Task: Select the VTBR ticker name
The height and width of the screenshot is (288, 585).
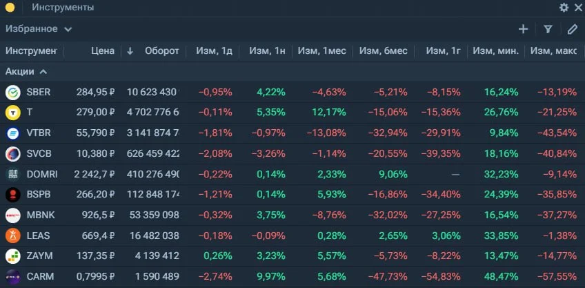Action: 39,133
